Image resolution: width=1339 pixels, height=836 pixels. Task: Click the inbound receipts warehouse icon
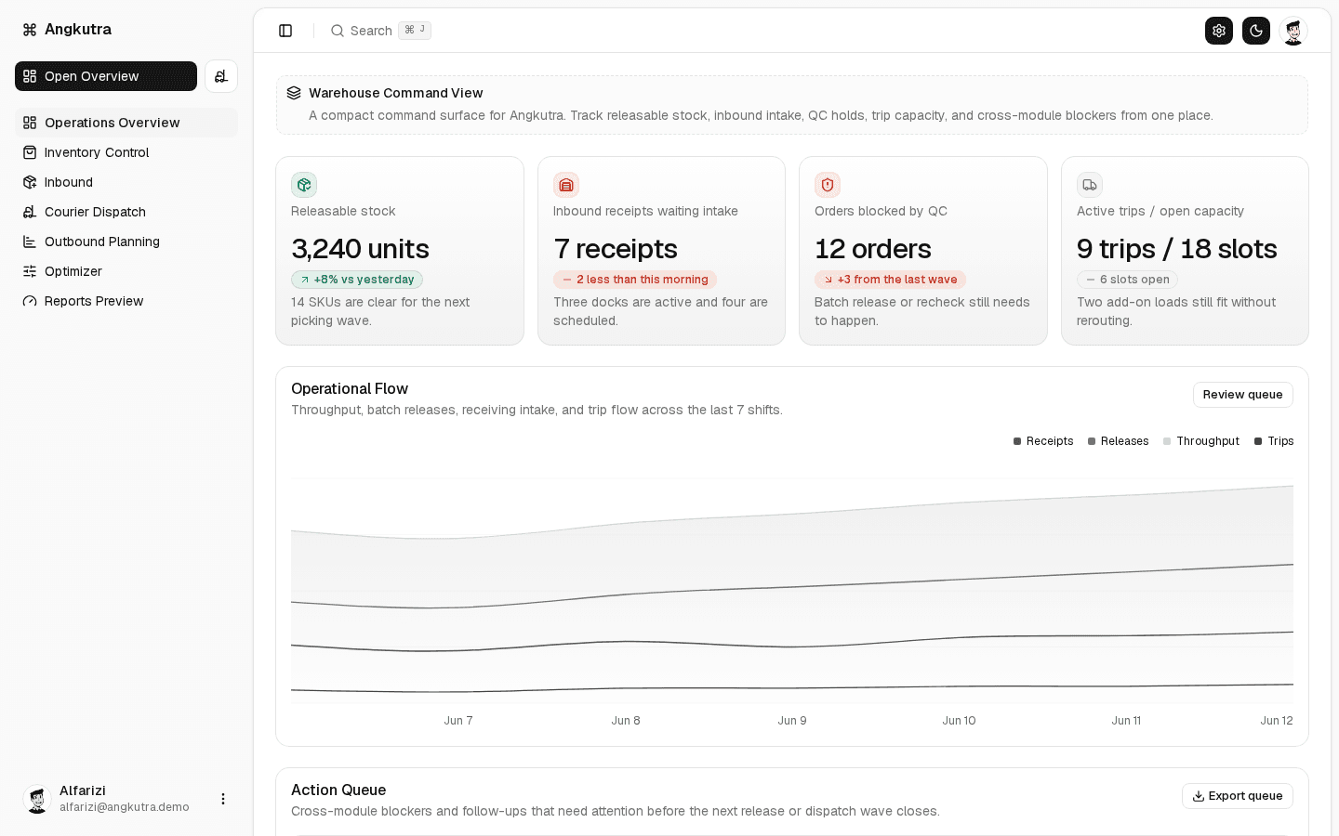566,185
